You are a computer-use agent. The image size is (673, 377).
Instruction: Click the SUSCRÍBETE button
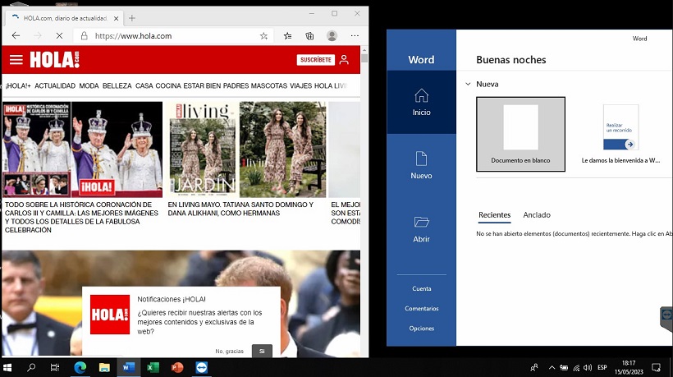click(x=315, y=60)
